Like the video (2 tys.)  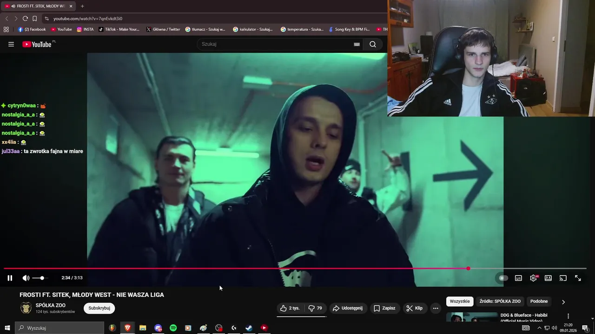[290, 308]
